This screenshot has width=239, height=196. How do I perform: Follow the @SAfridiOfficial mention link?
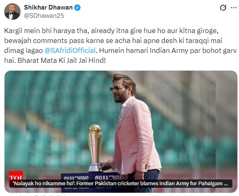(x=70, y=50)
